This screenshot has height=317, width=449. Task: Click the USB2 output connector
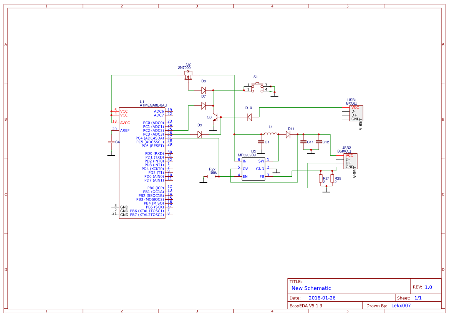[350, 161]
